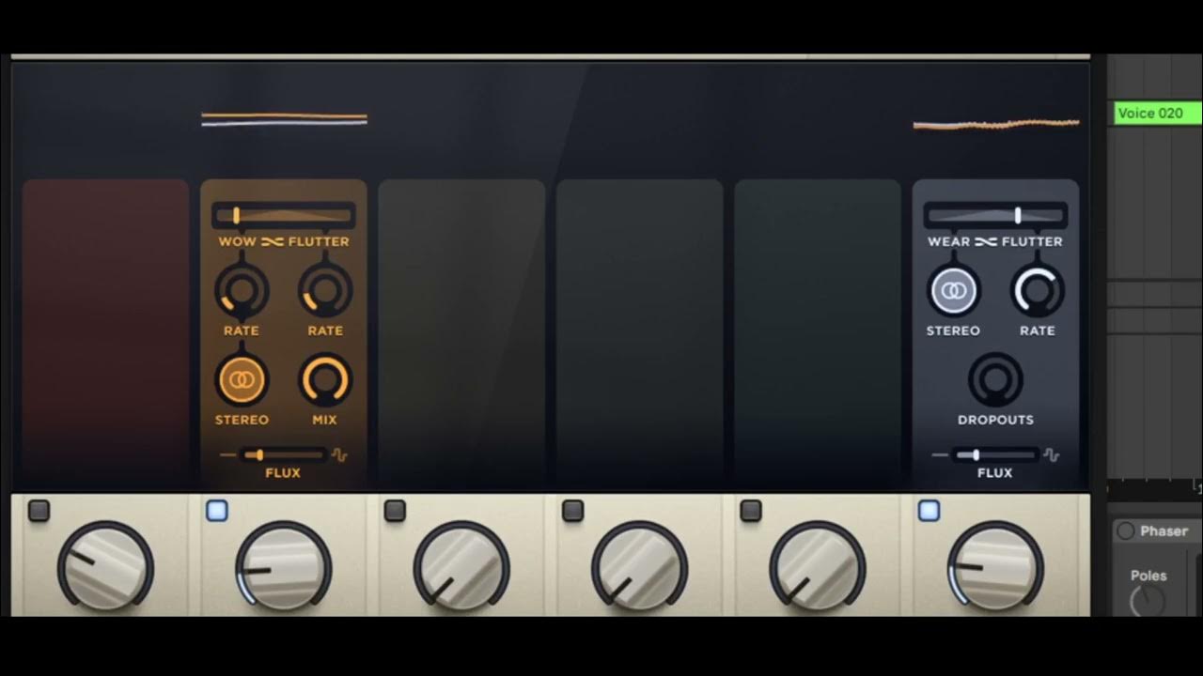Click the Poles label in the Phaser device
The height and width of the screenshot is (676, 1203).
click(x=1148, y=576)
